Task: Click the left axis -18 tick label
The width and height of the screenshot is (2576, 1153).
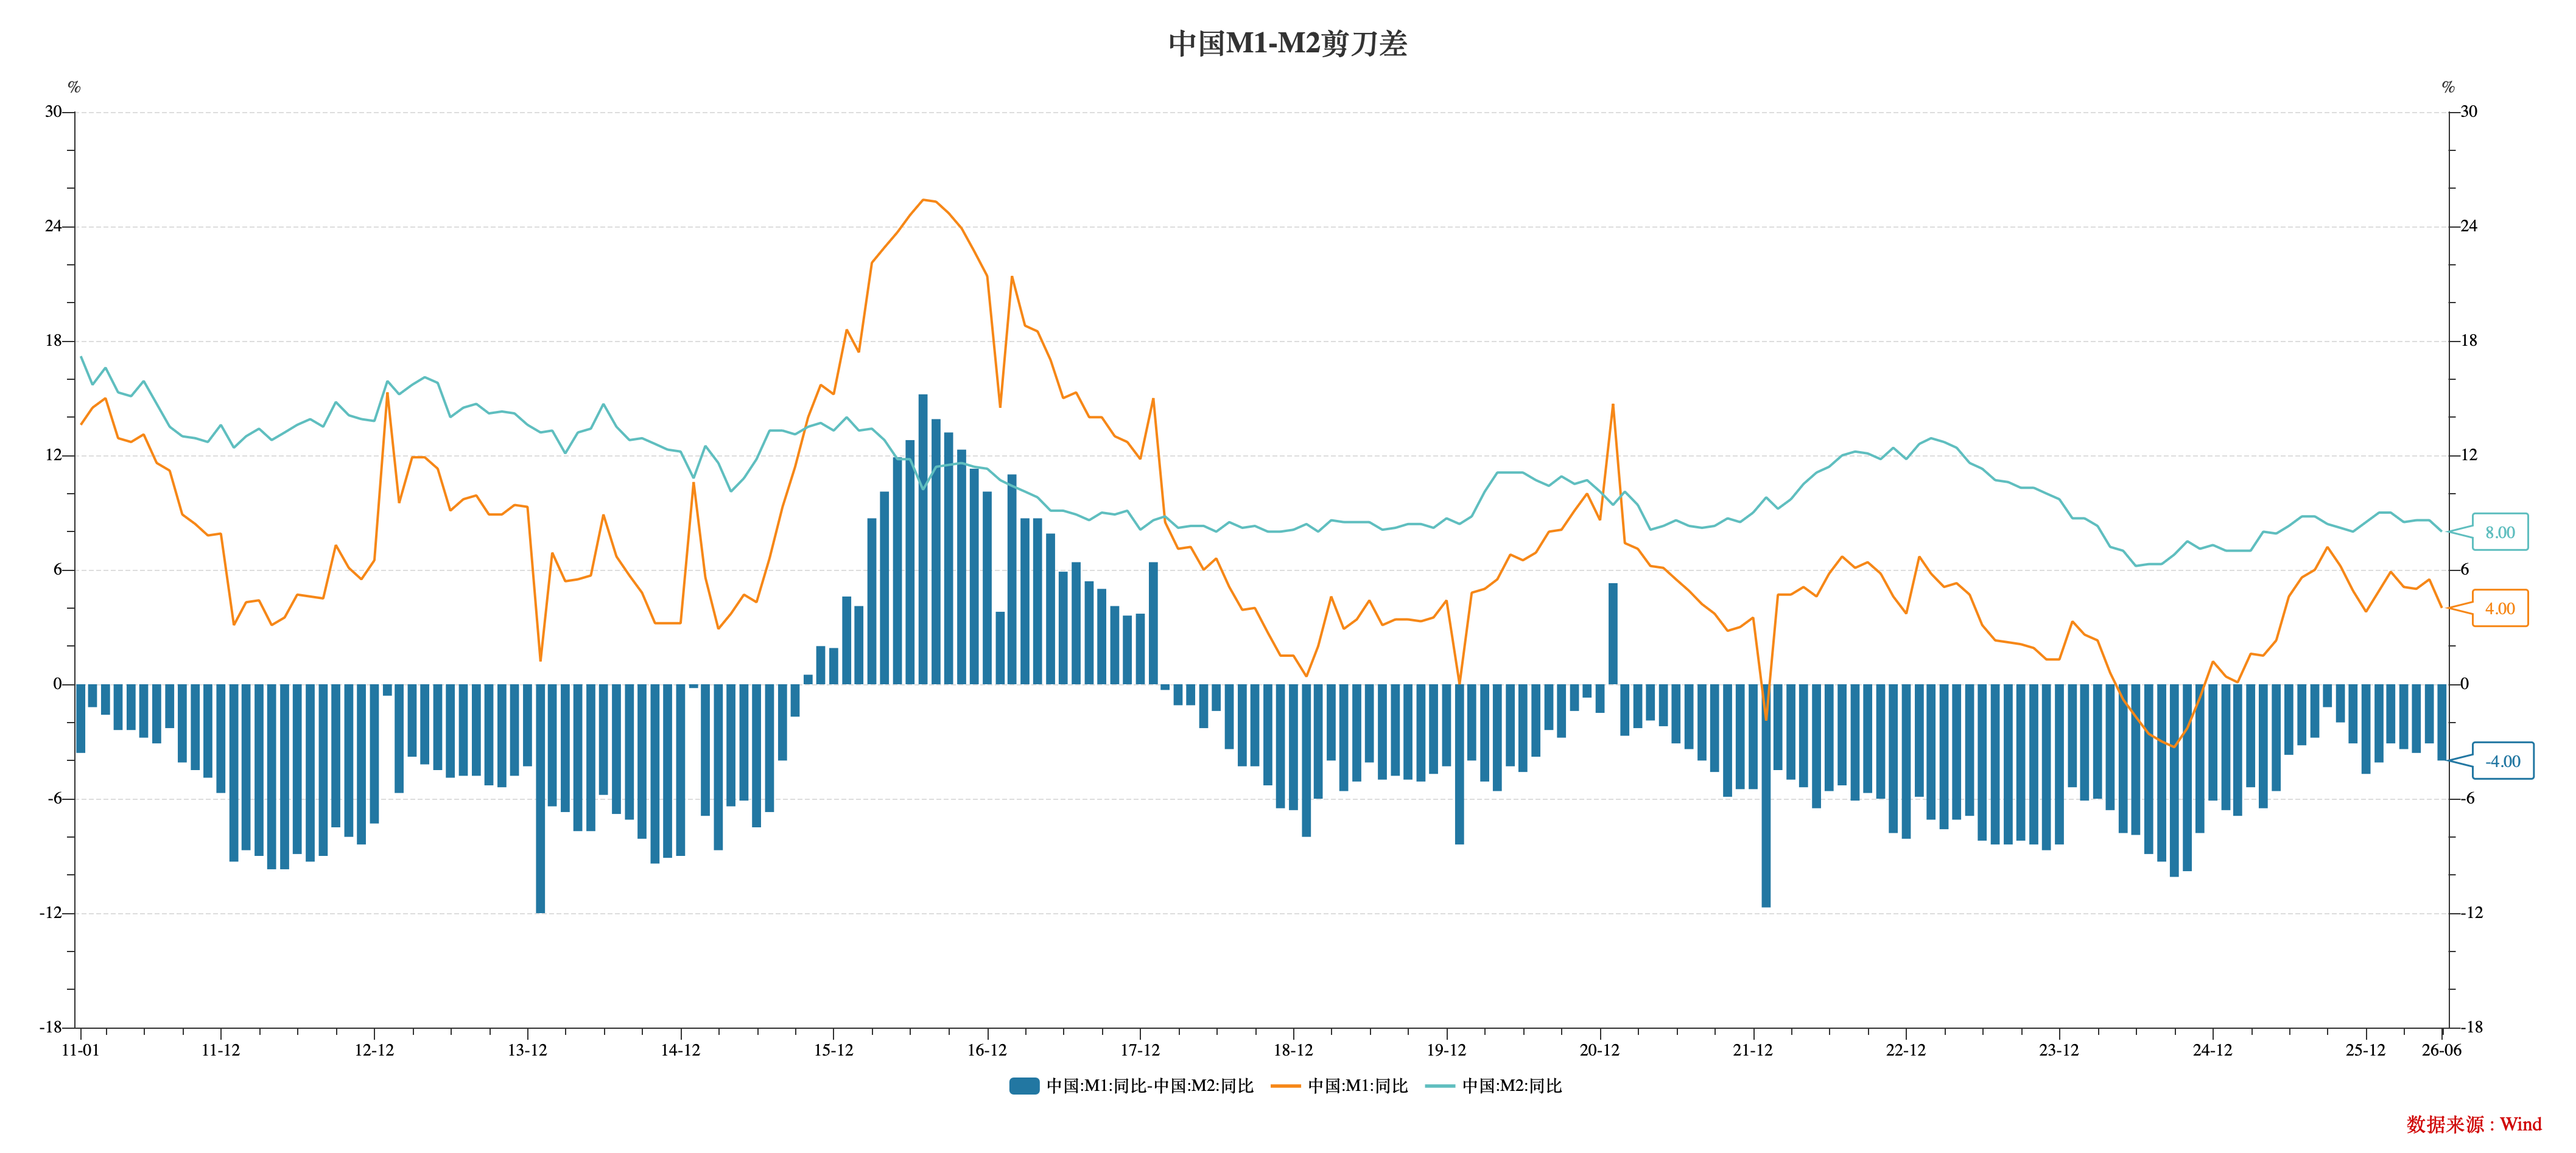Action: [51, 1027]
